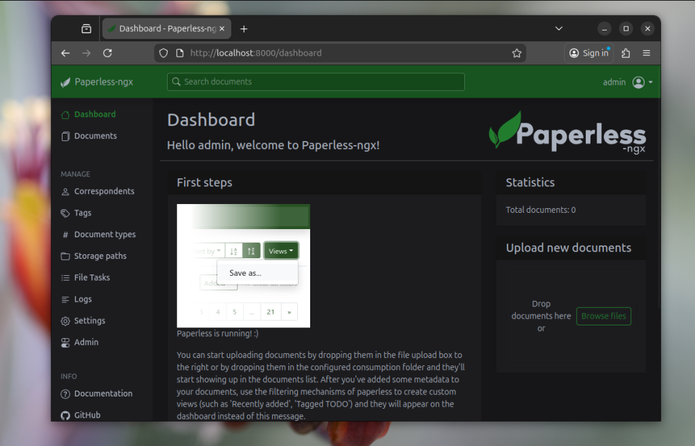Select the Tags icon in sidebar
The image size is (695, 446).
coord(66,213)
